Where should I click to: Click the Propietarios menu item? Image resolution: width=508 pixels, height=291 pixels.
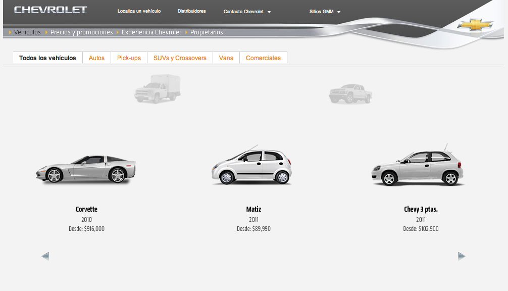click(x=207, y=32)
